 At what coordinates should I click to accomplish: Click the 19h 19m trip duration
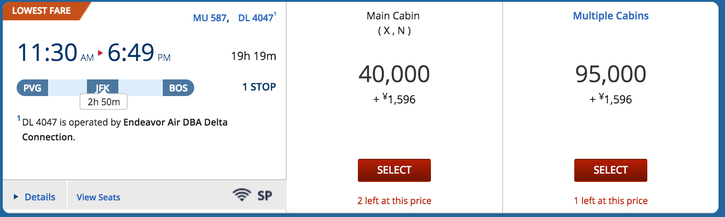coord(253,56)
